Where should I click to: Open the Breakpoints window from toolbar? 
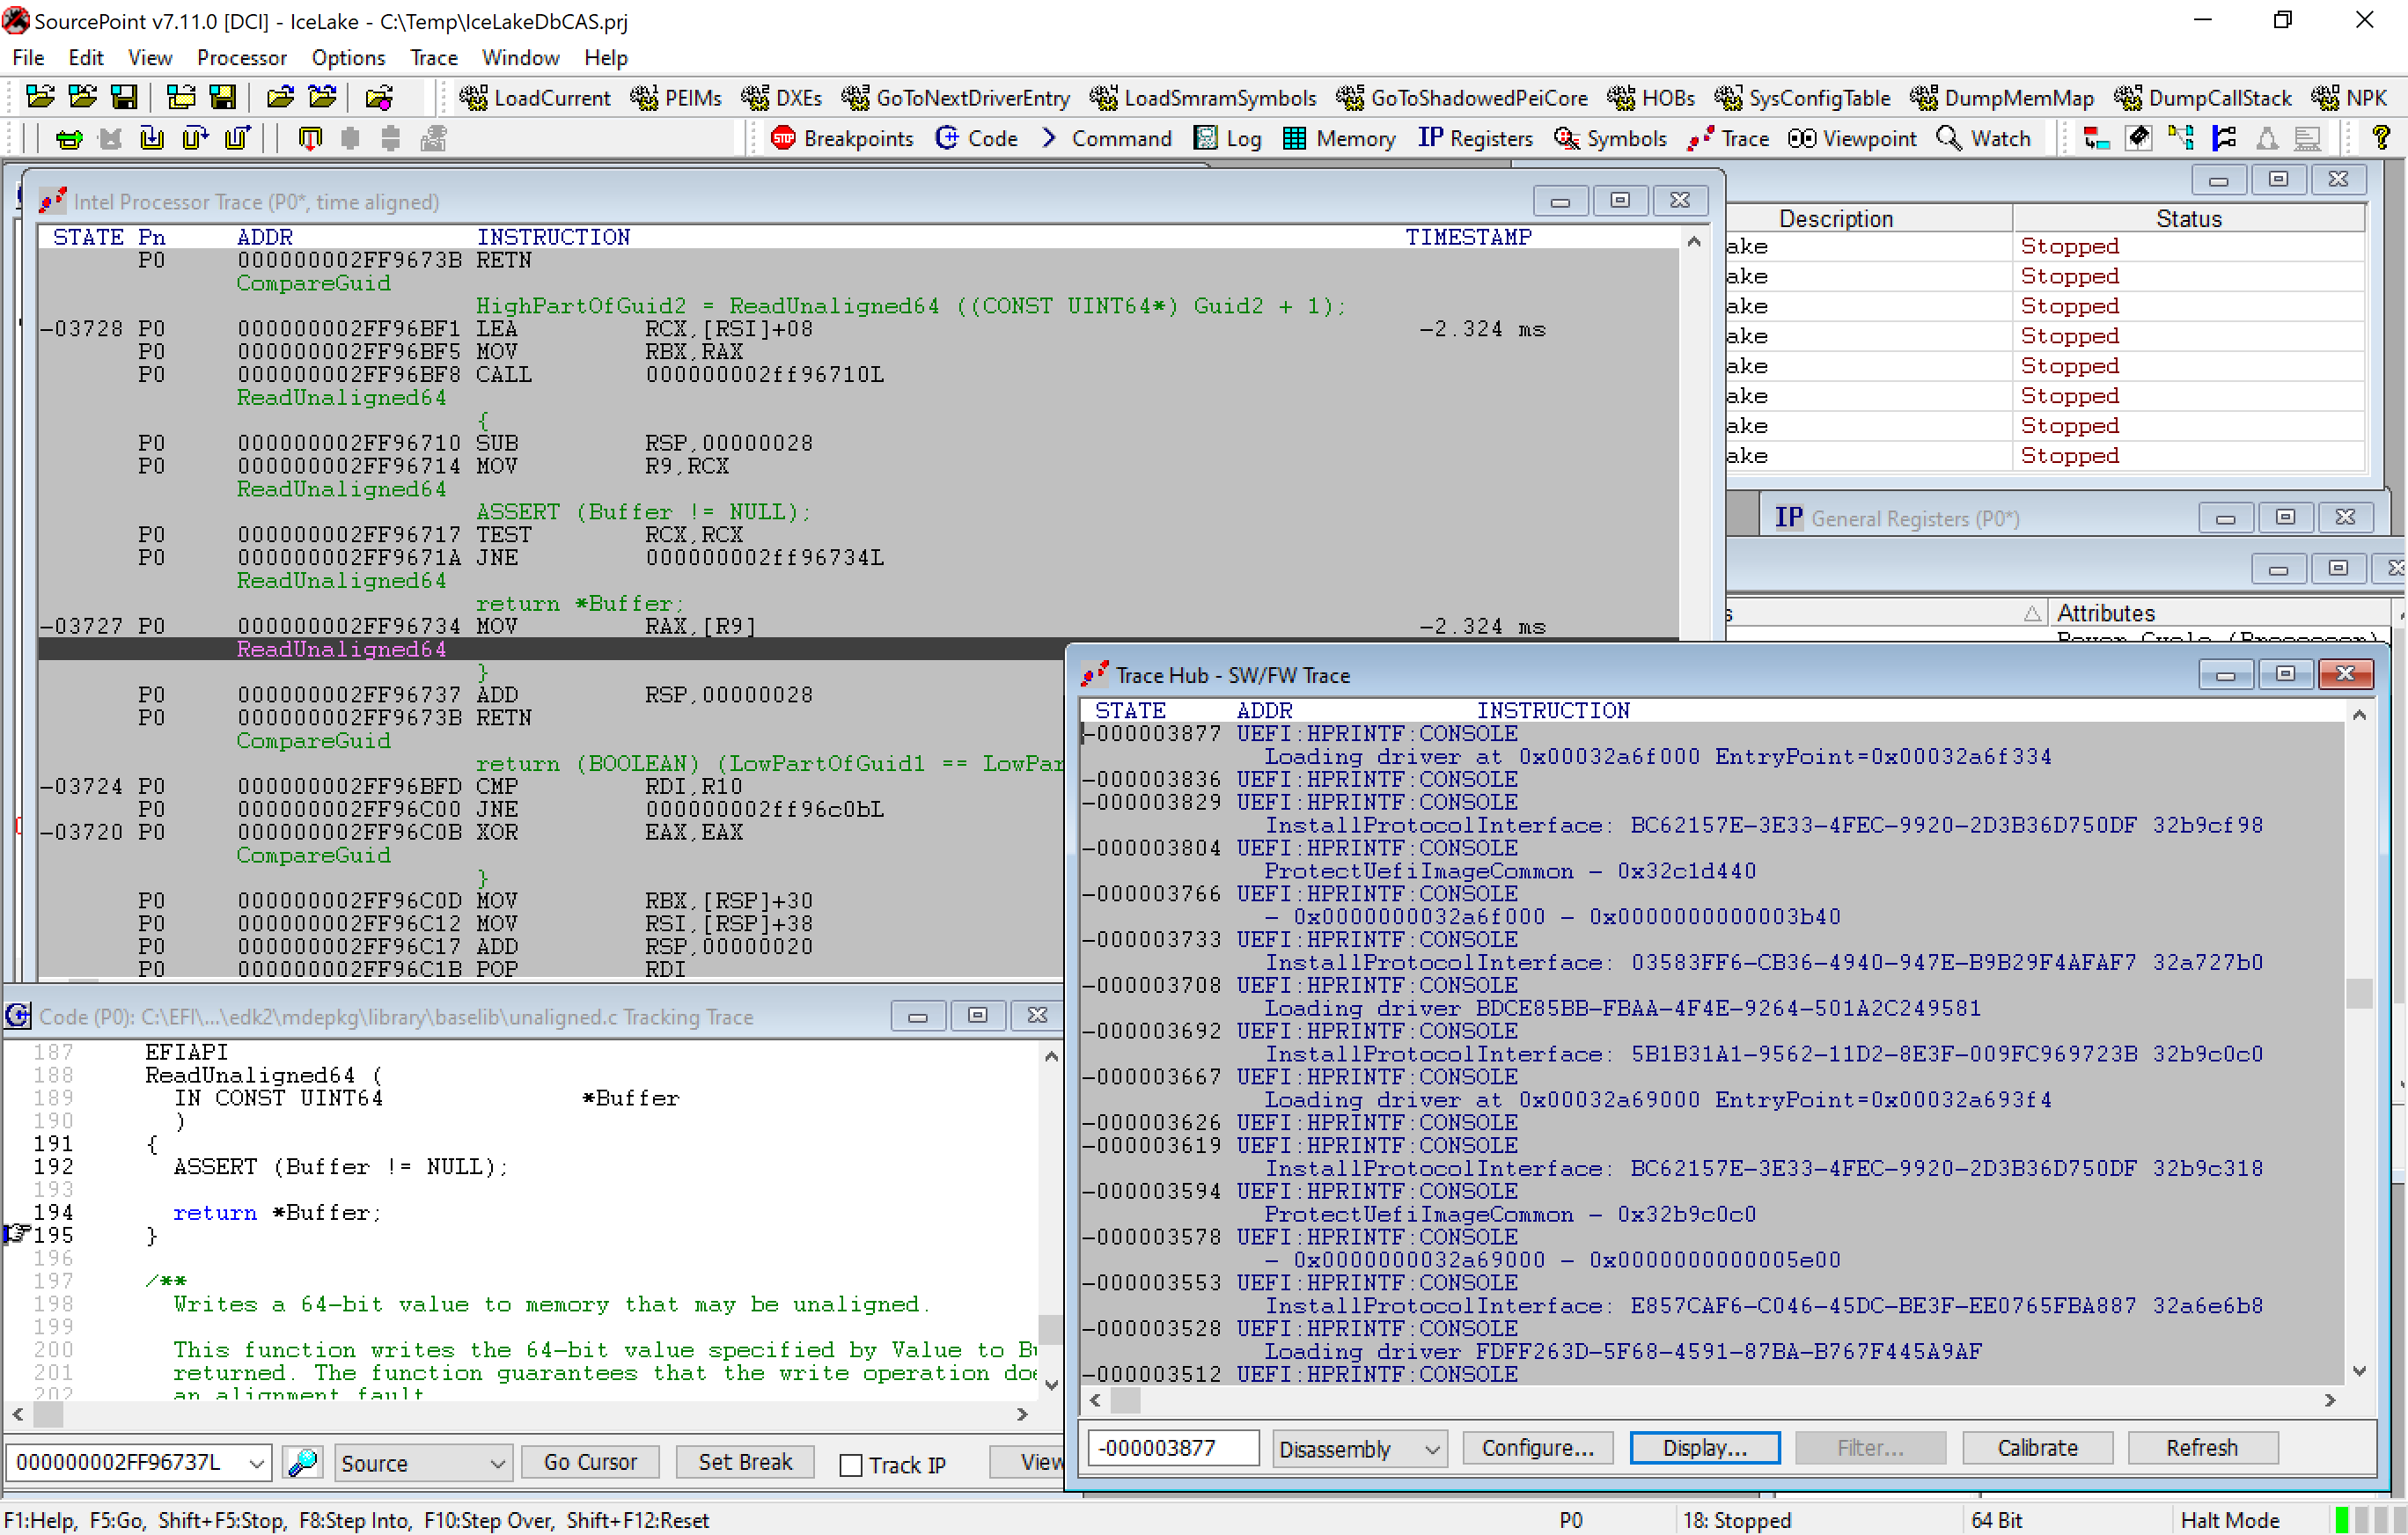pos(842,139)
